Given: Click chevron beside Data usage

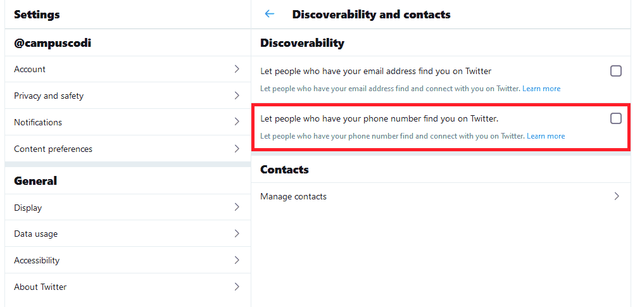Looking at the screenshot, I should pos(237,234).
